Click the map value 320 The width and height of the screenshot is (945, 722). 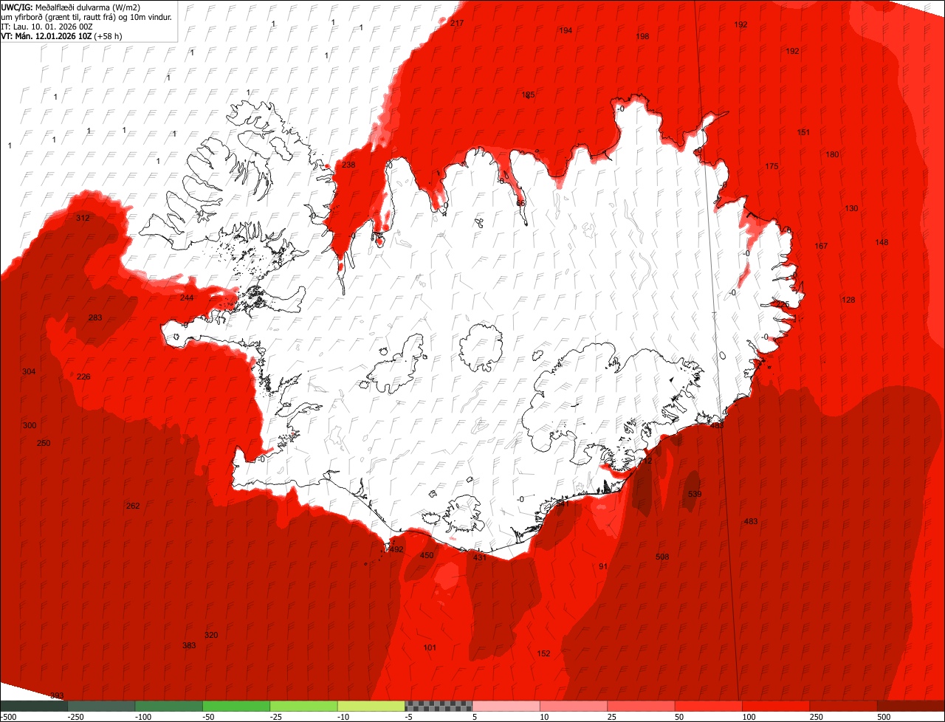211,635
